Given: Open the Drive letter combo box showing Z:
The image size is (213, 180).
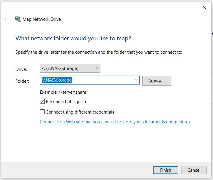Looking at the screenshot, I should point(70,68).
